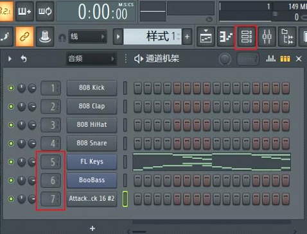Image resolution: width=307 pixels, height=234 pixels.
Task: Toggle the main snap magnet icon
Action: click(x=62, y=38)
